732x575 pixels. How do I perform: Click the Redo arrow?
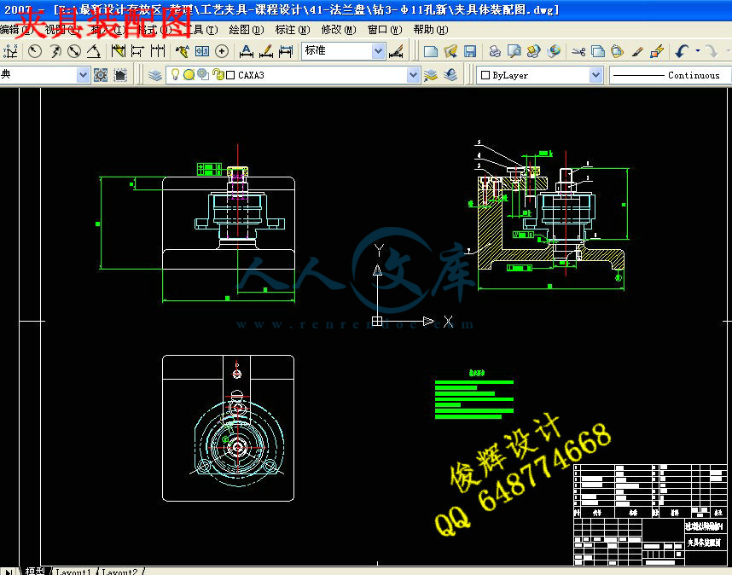click(711, 51)
